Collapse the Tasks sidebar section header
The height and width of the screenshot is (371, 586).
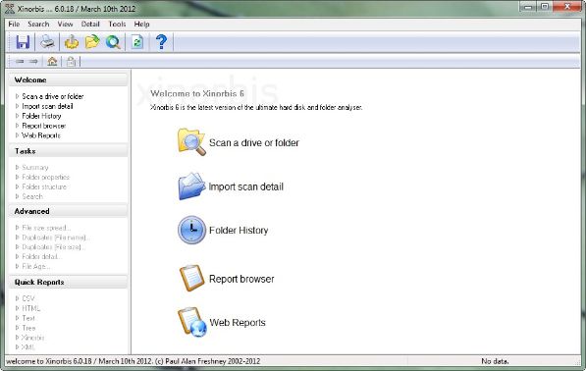(68, 151)
